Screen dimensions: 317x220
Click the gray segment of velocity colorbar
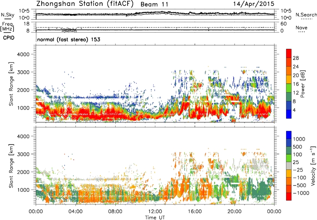coord(289,166)
